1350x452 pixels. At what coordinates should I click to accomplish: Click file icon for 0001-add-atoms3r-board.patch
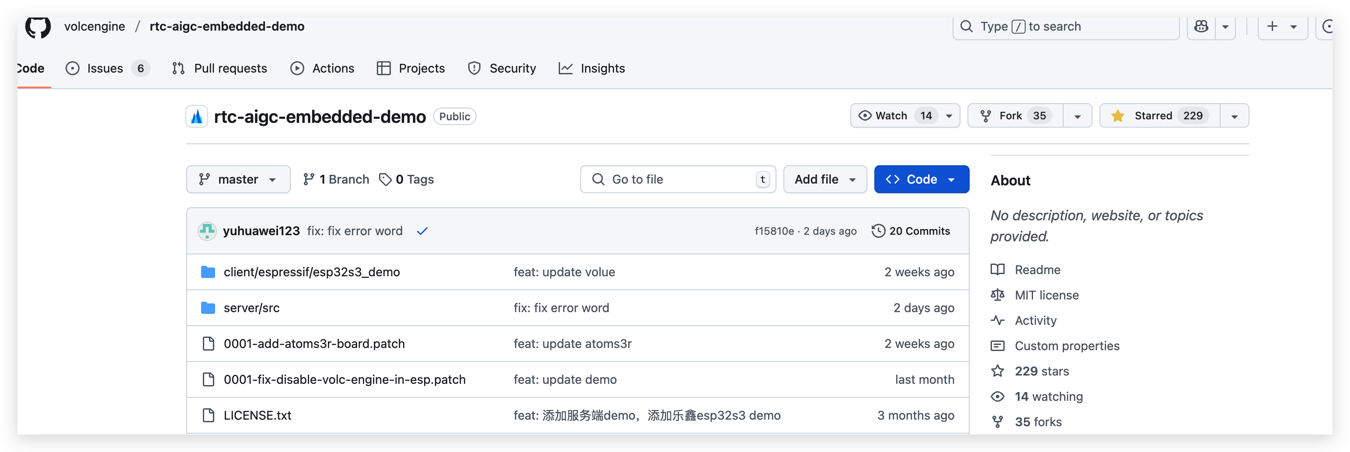click(x=208, y=344)
